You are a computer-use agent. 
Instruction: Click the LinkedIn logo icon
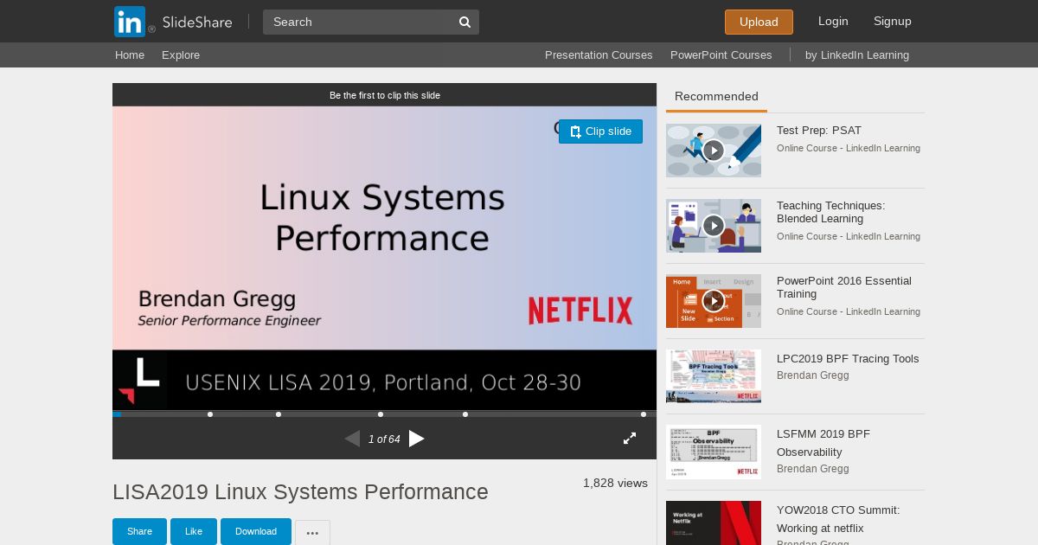pyautogui.click(x=130, y=22)
